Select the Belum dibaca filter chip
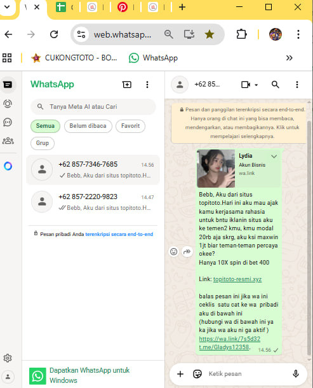This screenshot has width=313, height=388. (x=88, y=126)
